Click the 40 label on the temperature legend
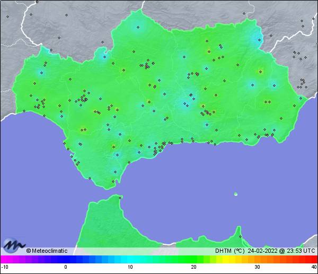The width and height of the screenshot is (318, 274). click(x=314, y=267)
